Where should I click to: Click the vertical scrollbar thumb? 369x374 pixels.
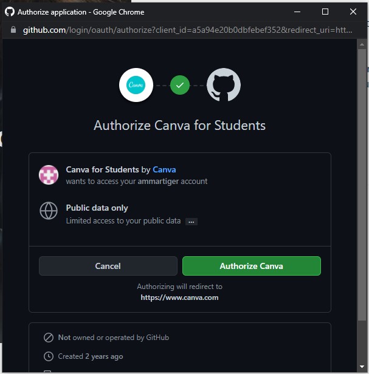tap(362, 185)
